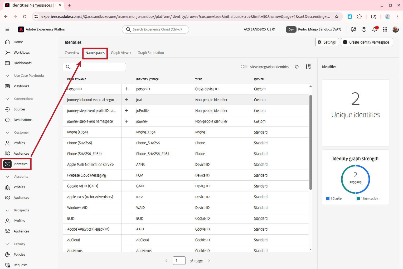
Task: Collapse the Prospects section
Action: pos(7,210)
